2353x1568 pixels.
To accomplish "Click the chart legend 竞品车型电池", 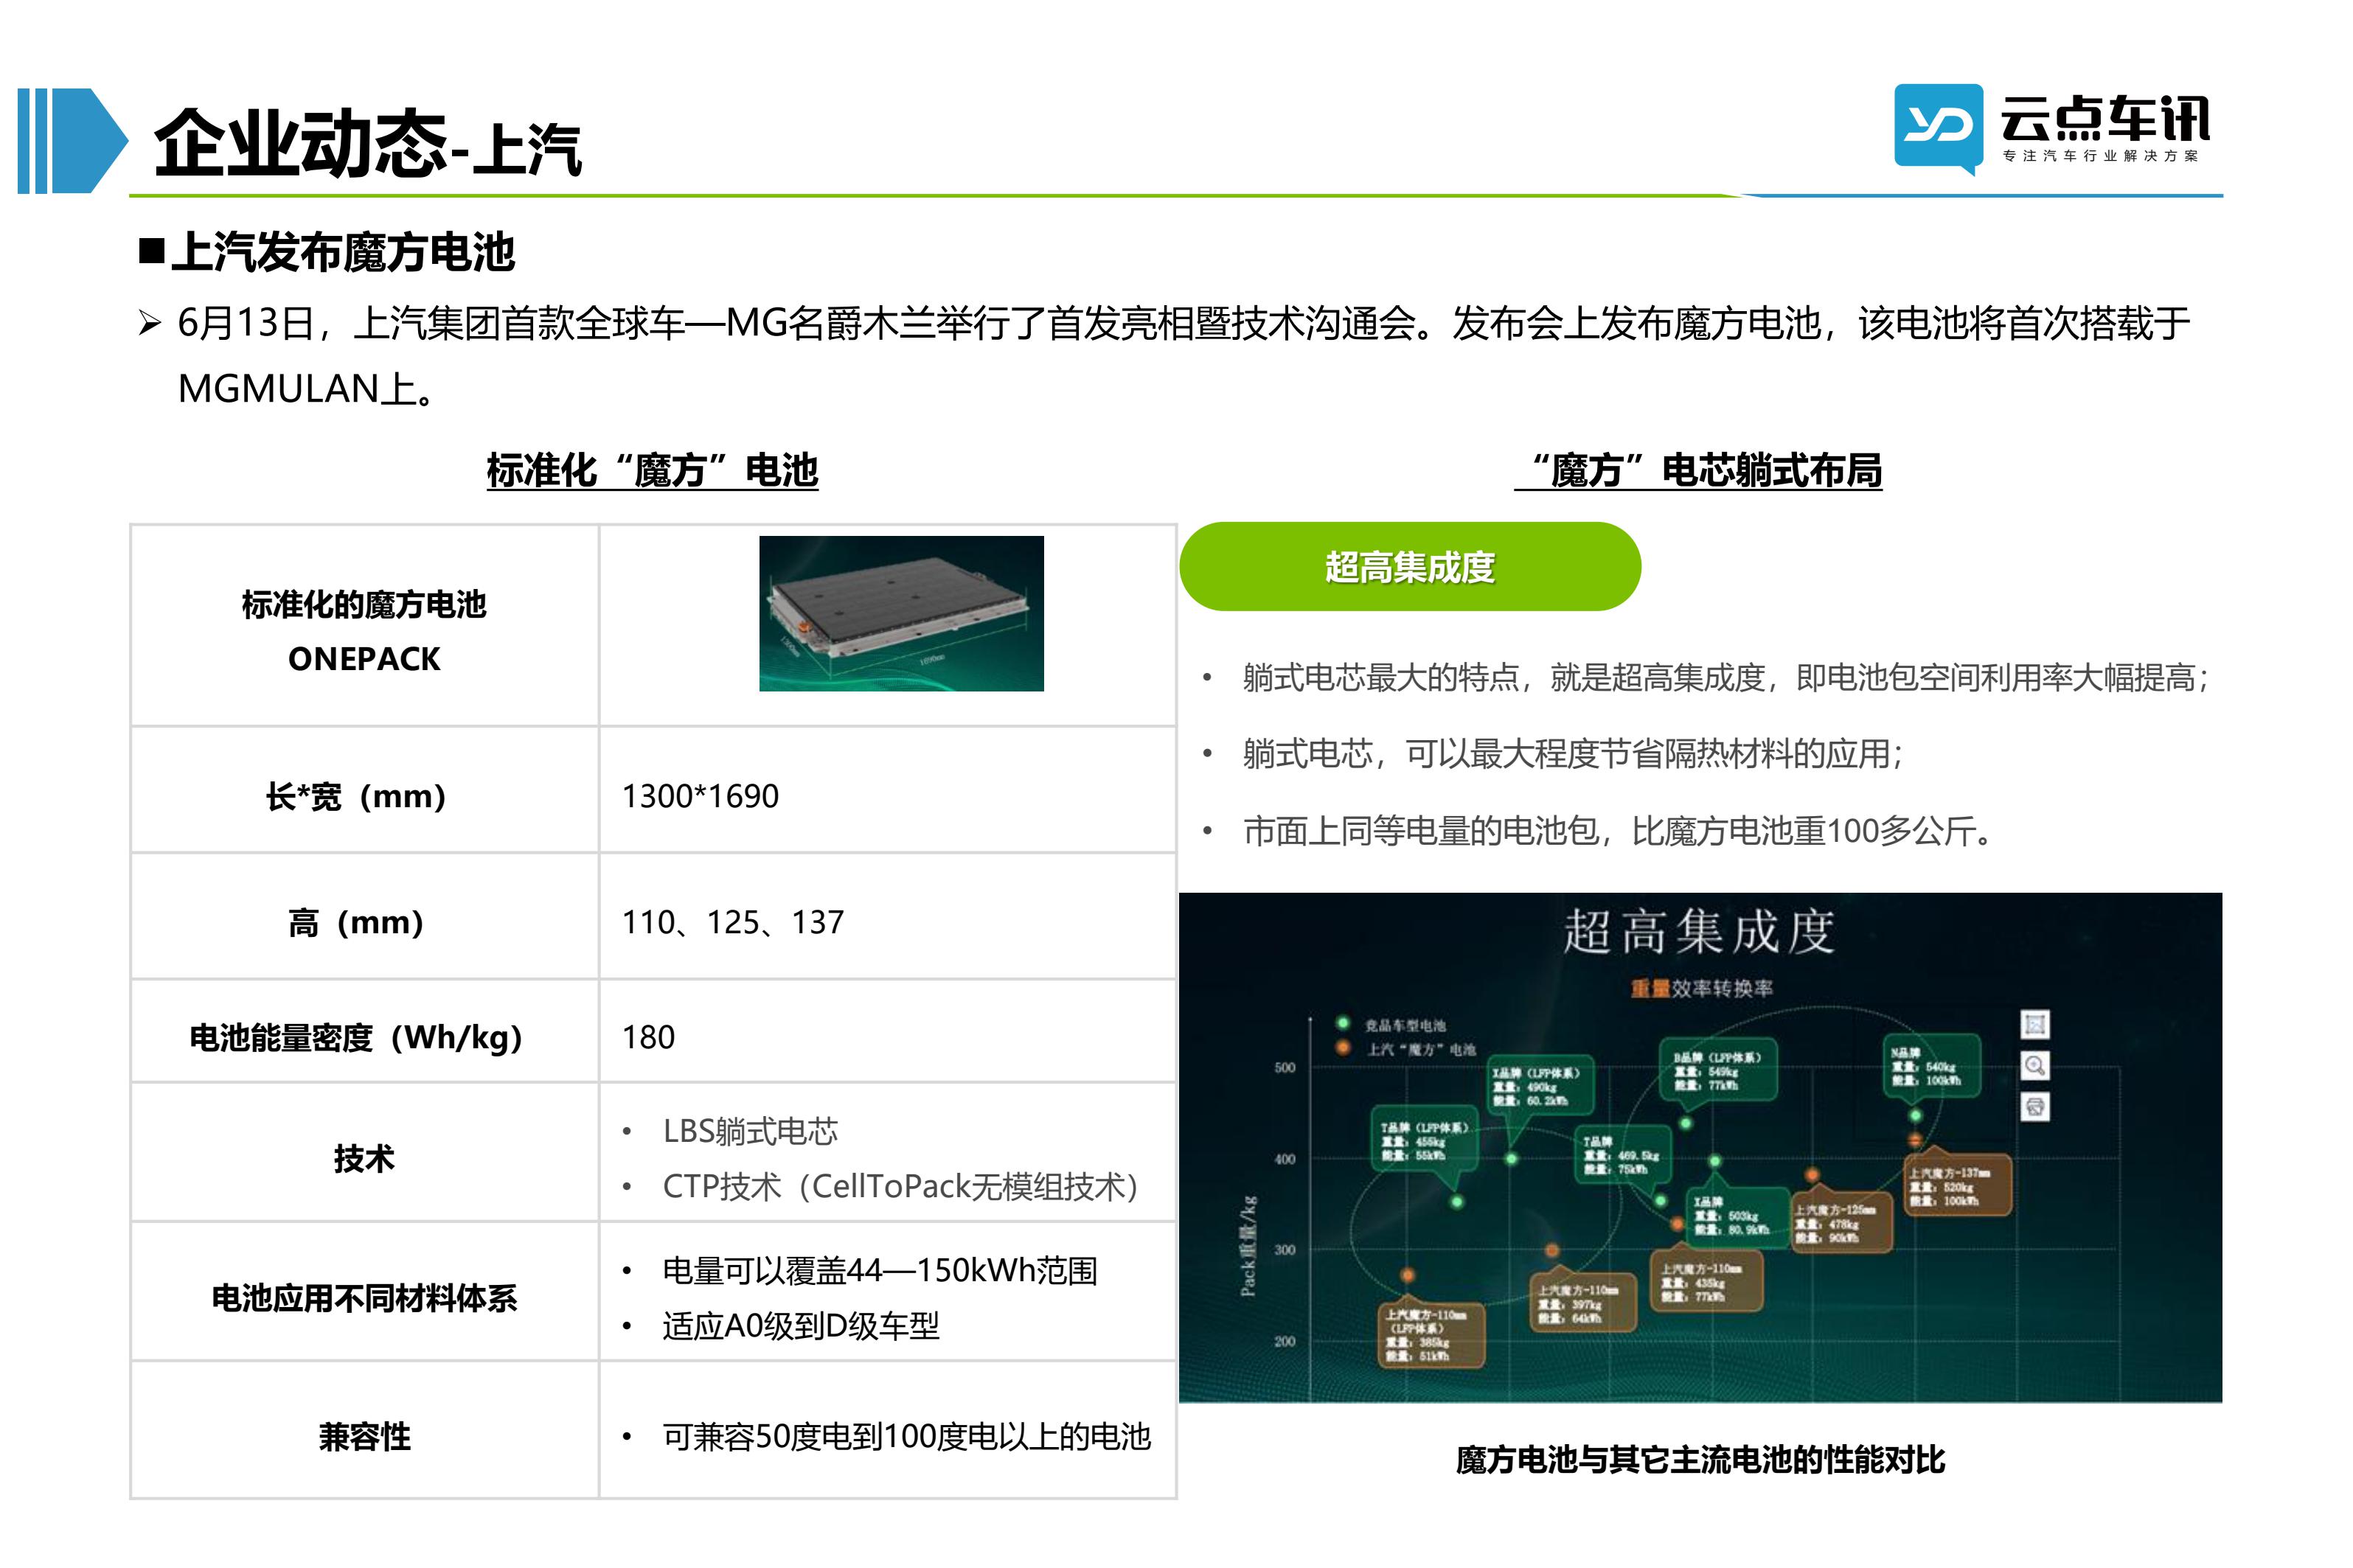I will [x=1404, y=1025].
